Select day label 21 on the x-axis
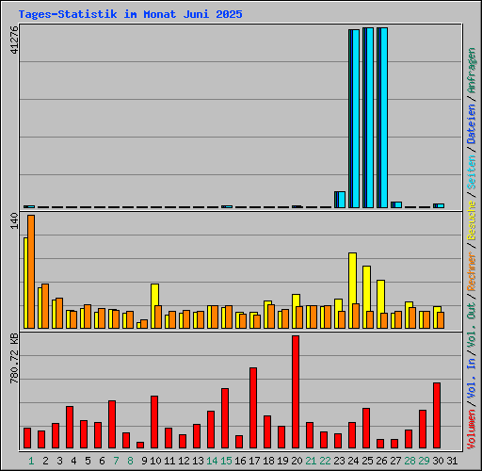This screenshot has width=482, height=471. click(311, 461)
